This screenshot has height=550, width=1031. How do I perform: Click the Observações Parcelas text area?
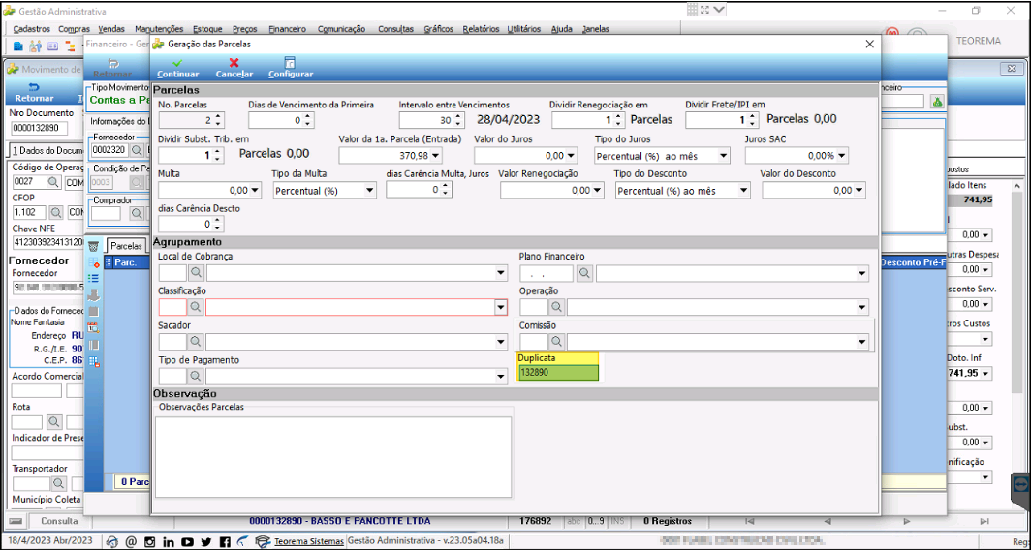(x=333, y=457)
